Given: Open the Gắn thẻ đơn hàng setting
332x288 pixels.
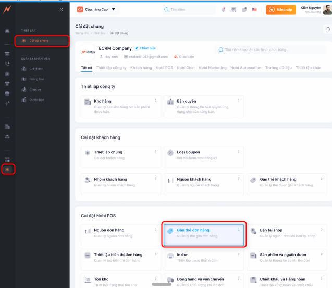Looking at the screenshot, I should [203, 233].
